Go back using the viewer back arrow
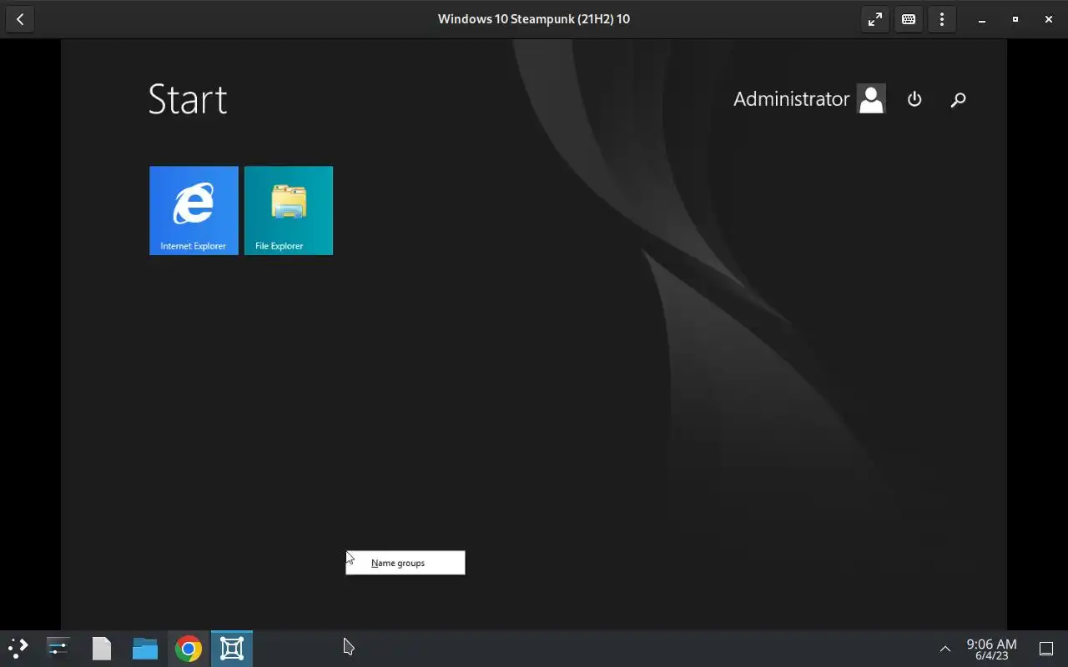Screen dimensions: 1068x667 20,19
